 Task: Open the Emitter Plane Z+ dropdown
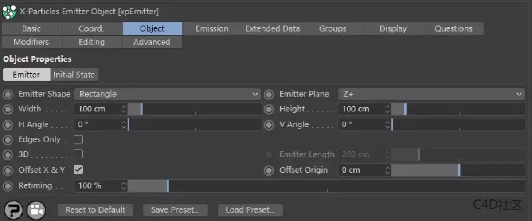click(431, 94)
